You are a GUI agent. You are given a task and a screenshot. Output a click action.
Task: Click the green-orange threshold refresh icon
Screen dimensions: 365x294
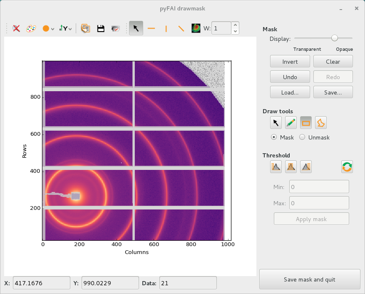click(347, 167)
